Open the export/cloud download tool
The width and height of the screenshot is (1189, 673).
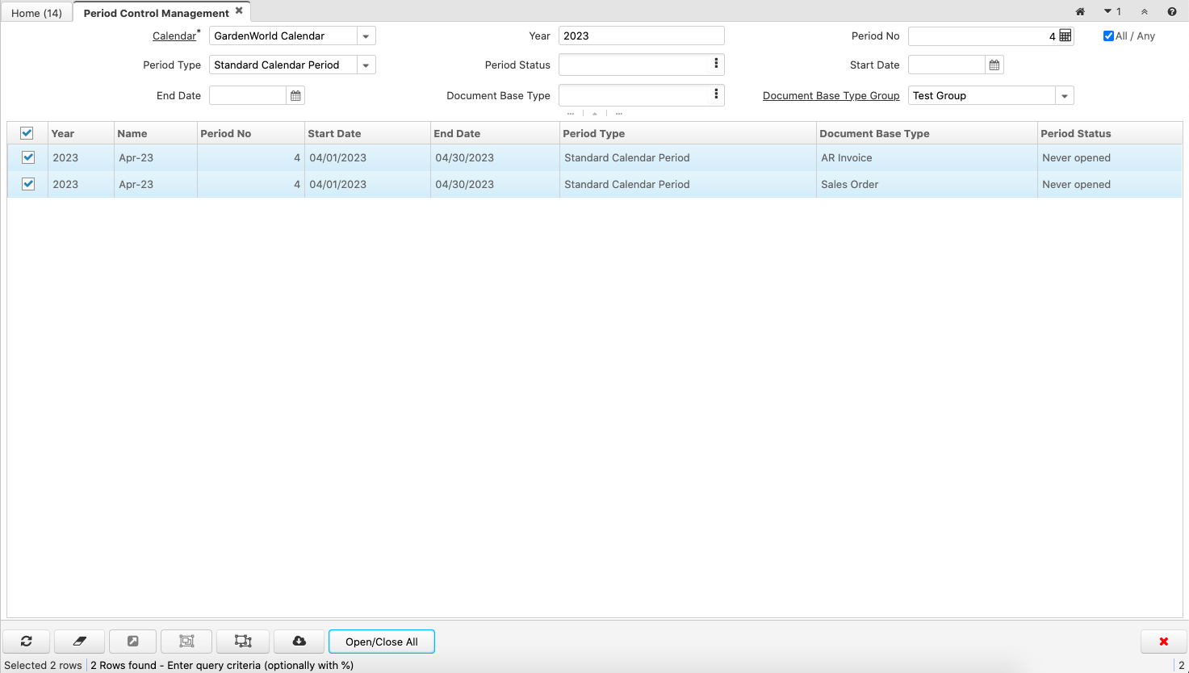(x=299, y=642)
